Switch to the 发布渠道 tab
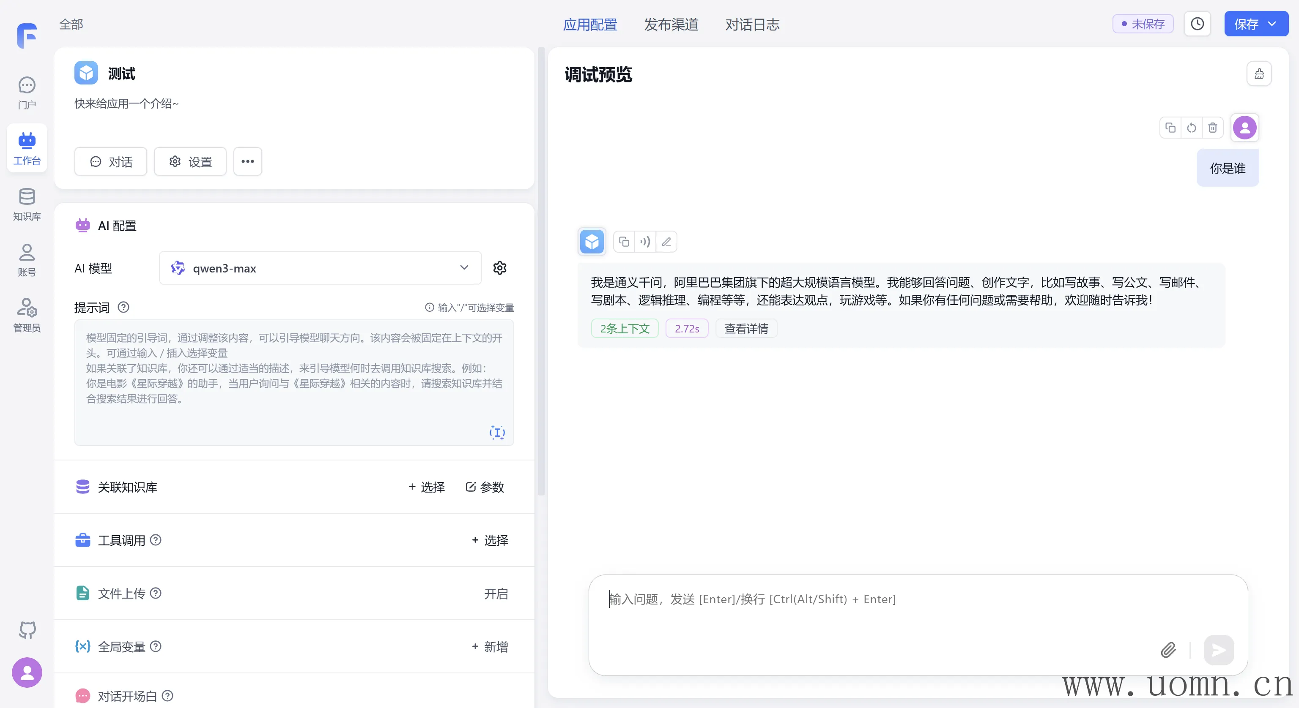The image size is (1299, 708). [x=671, y=24]
